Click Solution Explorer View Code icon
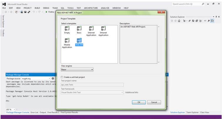224x119 pixels. pos(205,21)
